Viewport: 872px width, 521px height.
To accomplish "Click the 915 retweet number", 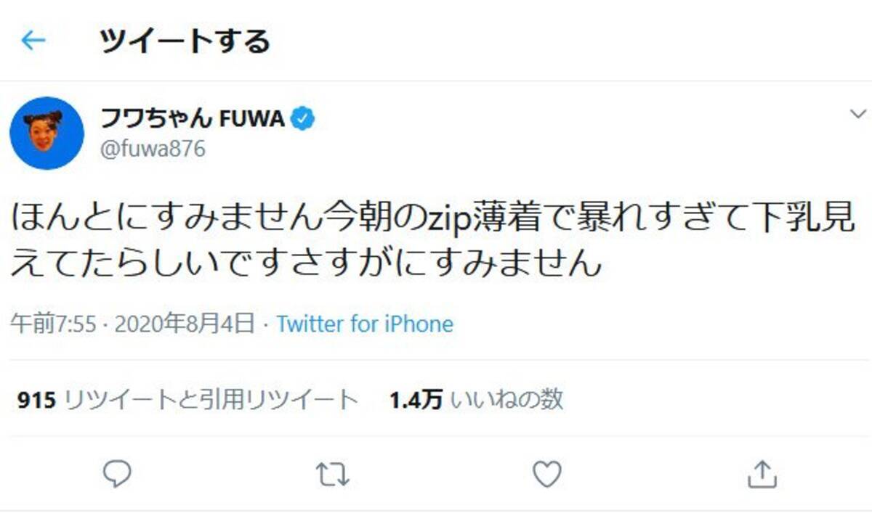I will [x=37, y=400].
